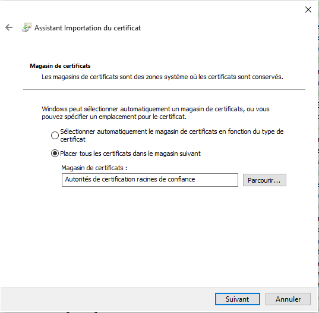The height and width of the screenshot is (313, 319).
Task: Open the Parcourir... store browser
Action: [x=264, y=180]
